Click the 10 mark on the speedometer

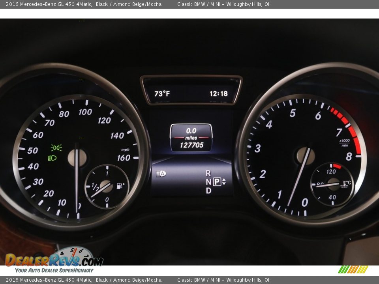(62, 202)
